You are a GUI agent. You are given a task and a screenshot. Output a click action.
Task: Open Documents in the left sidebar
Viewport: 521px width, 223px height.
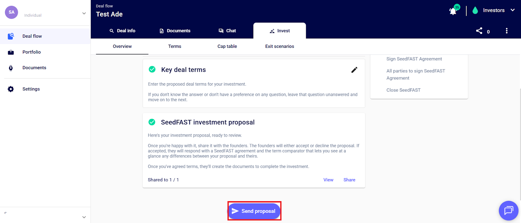pyautogui.click(x=34, y=68)
